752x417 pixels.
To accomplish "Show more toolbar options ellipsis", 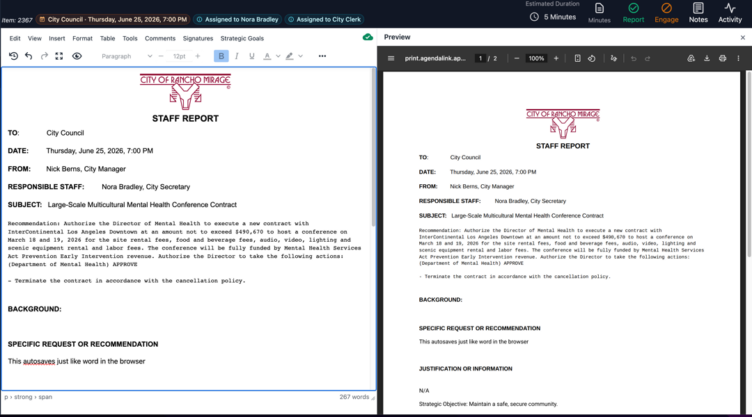I will (x=322, y=56).
